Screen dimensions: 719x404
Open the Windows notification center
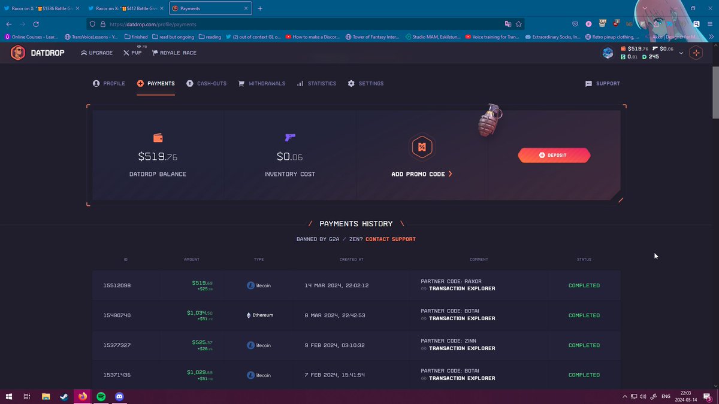click(708, 396)
